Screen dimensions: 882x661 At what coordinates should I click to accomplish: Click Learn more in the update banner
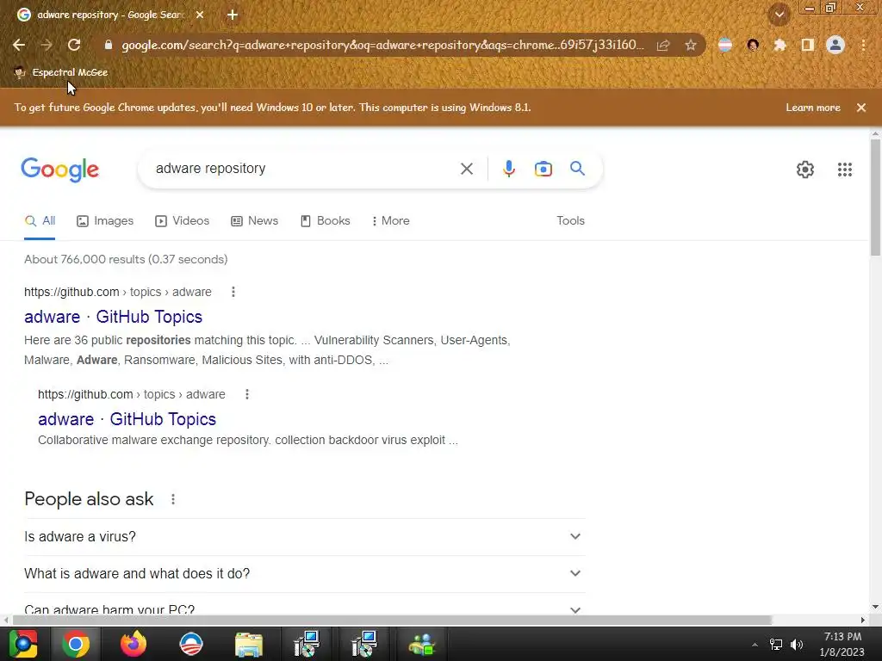[813, 108]
